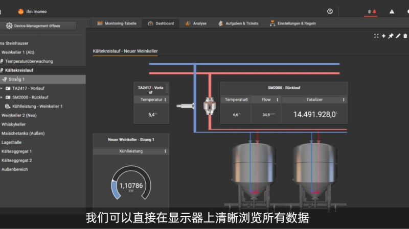The width and height of the screenshot is (409, 229).
Task: Pin the dashboard with the pin icon
Action: coord(391,36)
